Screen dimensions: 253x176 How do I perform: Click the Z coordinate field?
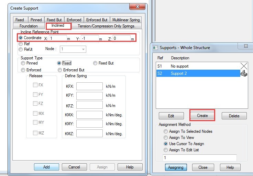(x=121, y=39)
